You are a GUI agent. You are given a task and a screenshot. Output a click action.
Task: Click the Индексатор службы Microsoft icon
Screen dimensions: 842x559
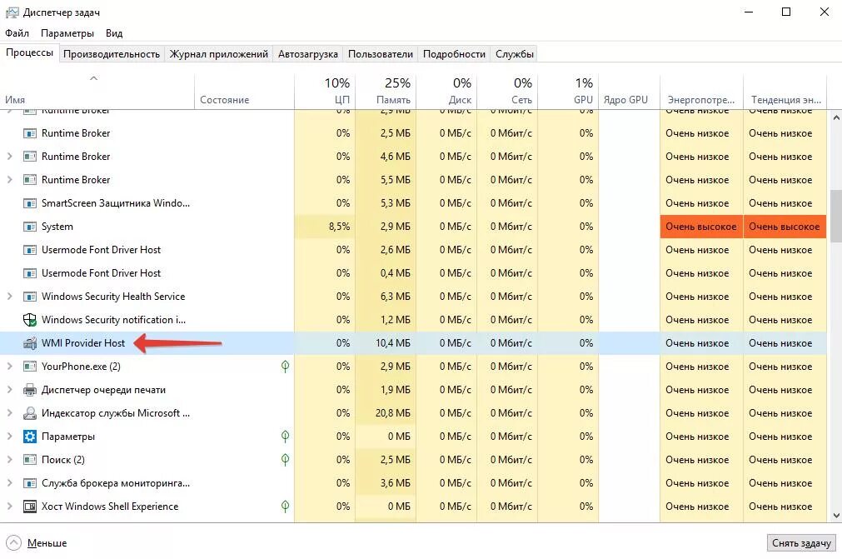coord(30,413)
